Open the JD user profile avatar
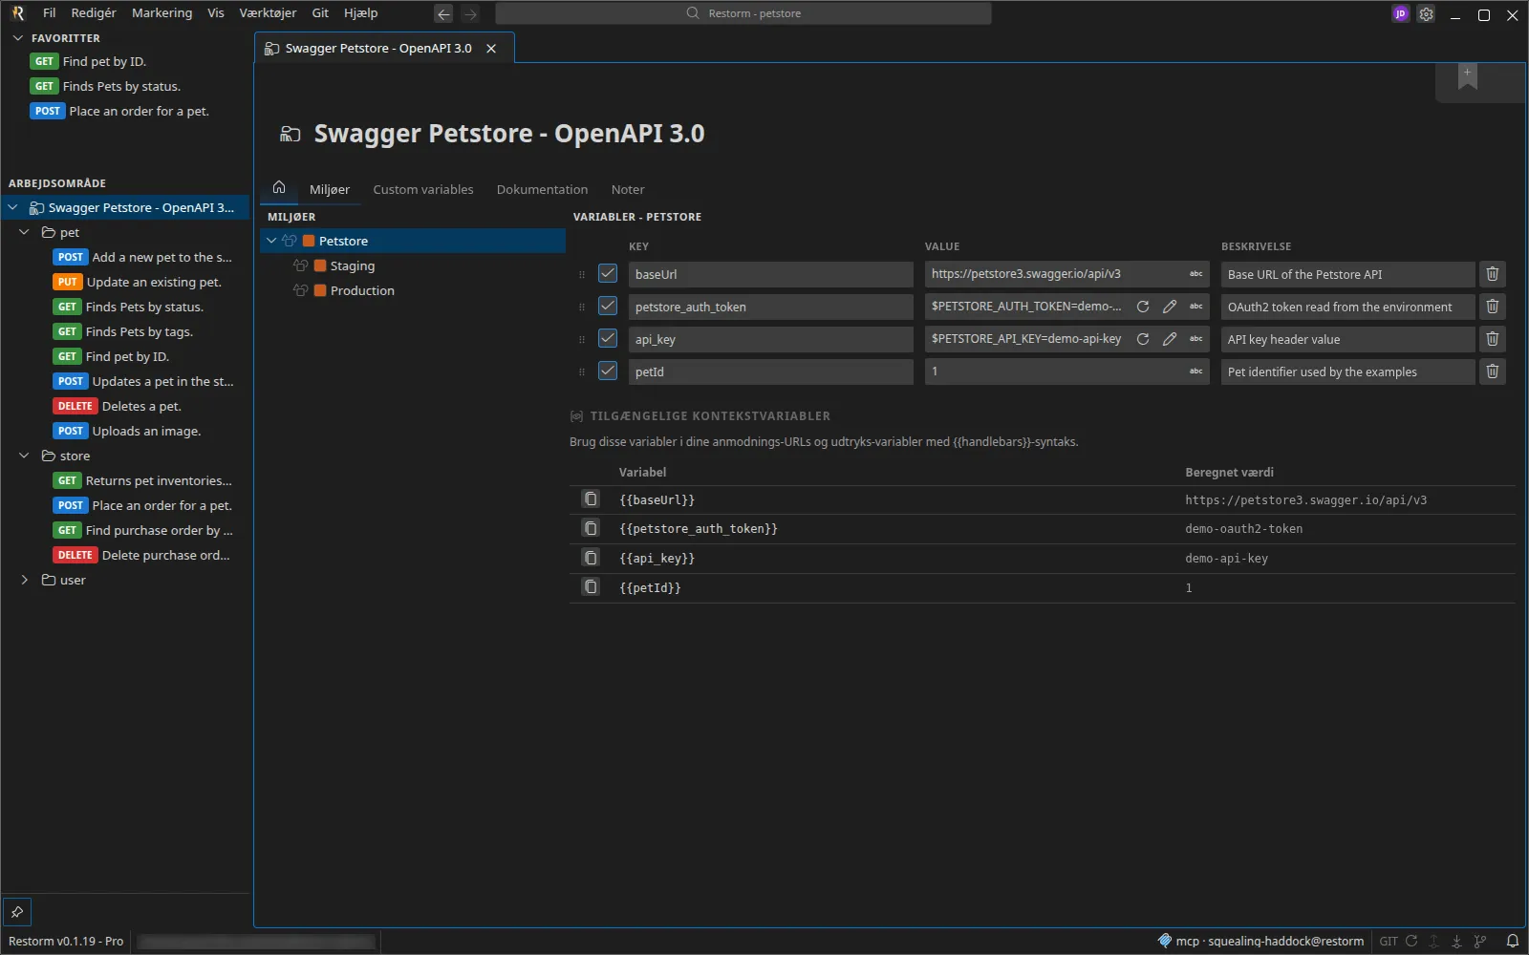 tap(1400, 14)
